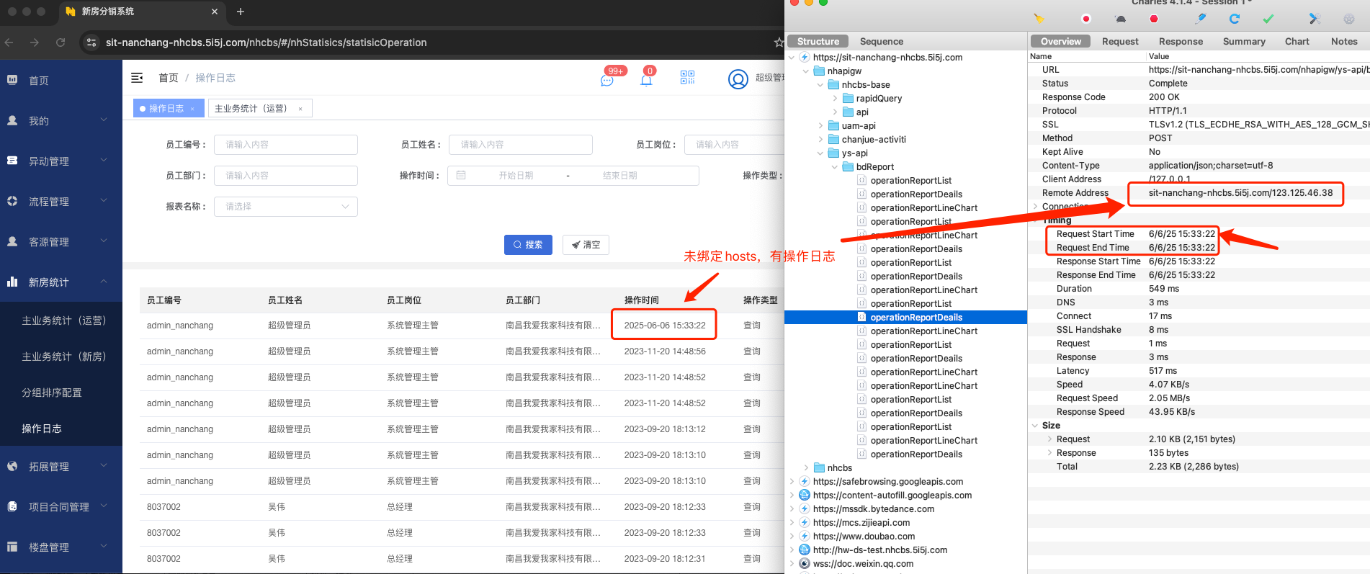The image size is (1370, 574).
Task: Toggle the Charles recording button
Action: coord(1085,19)
